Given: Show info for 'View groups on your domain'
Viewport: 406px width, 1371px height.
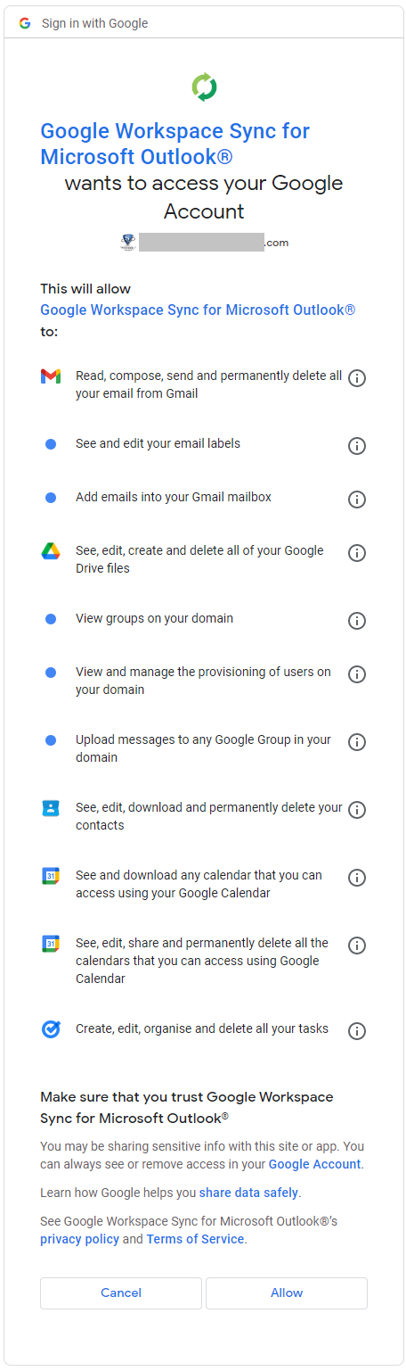Looking at the screenshot, I should click(357, 621).
